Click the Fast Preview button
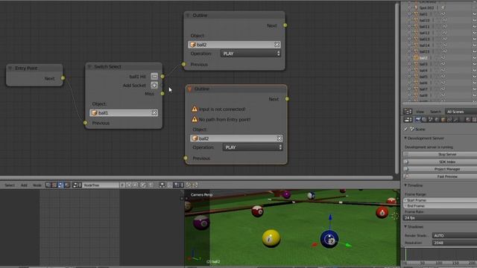The width and height of the screenshot is (477, 268). (440, 176)
